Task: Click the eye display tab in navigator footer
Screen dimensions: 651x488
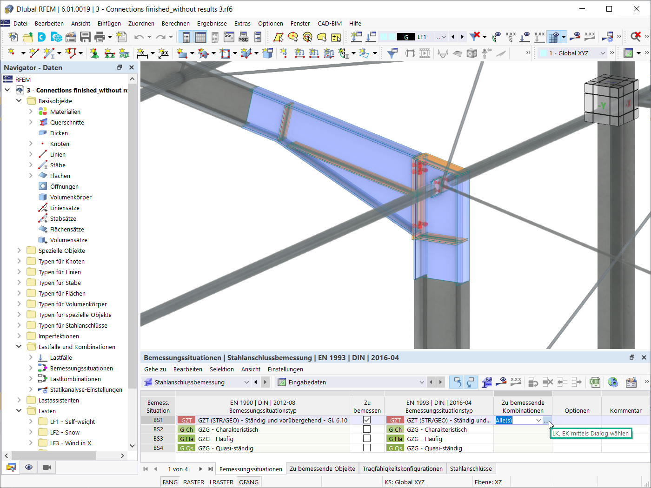Action: click(x=29, y=467)
